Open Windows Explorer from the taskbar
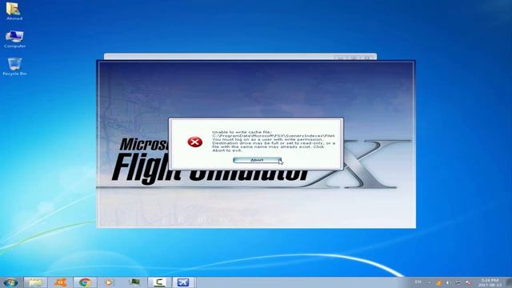Viewport: 512px width, 288px height. (x=35, y=282)
